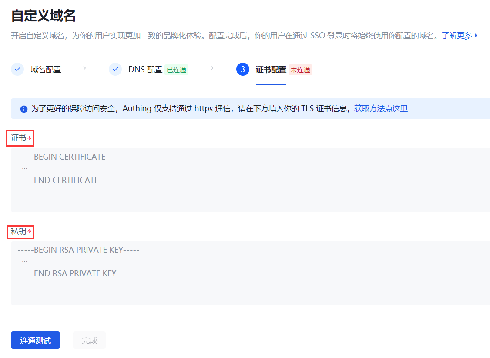Screen dimensions: 490x358
Task: Click the small arrow after 了解更多
Action: point(477,36)
